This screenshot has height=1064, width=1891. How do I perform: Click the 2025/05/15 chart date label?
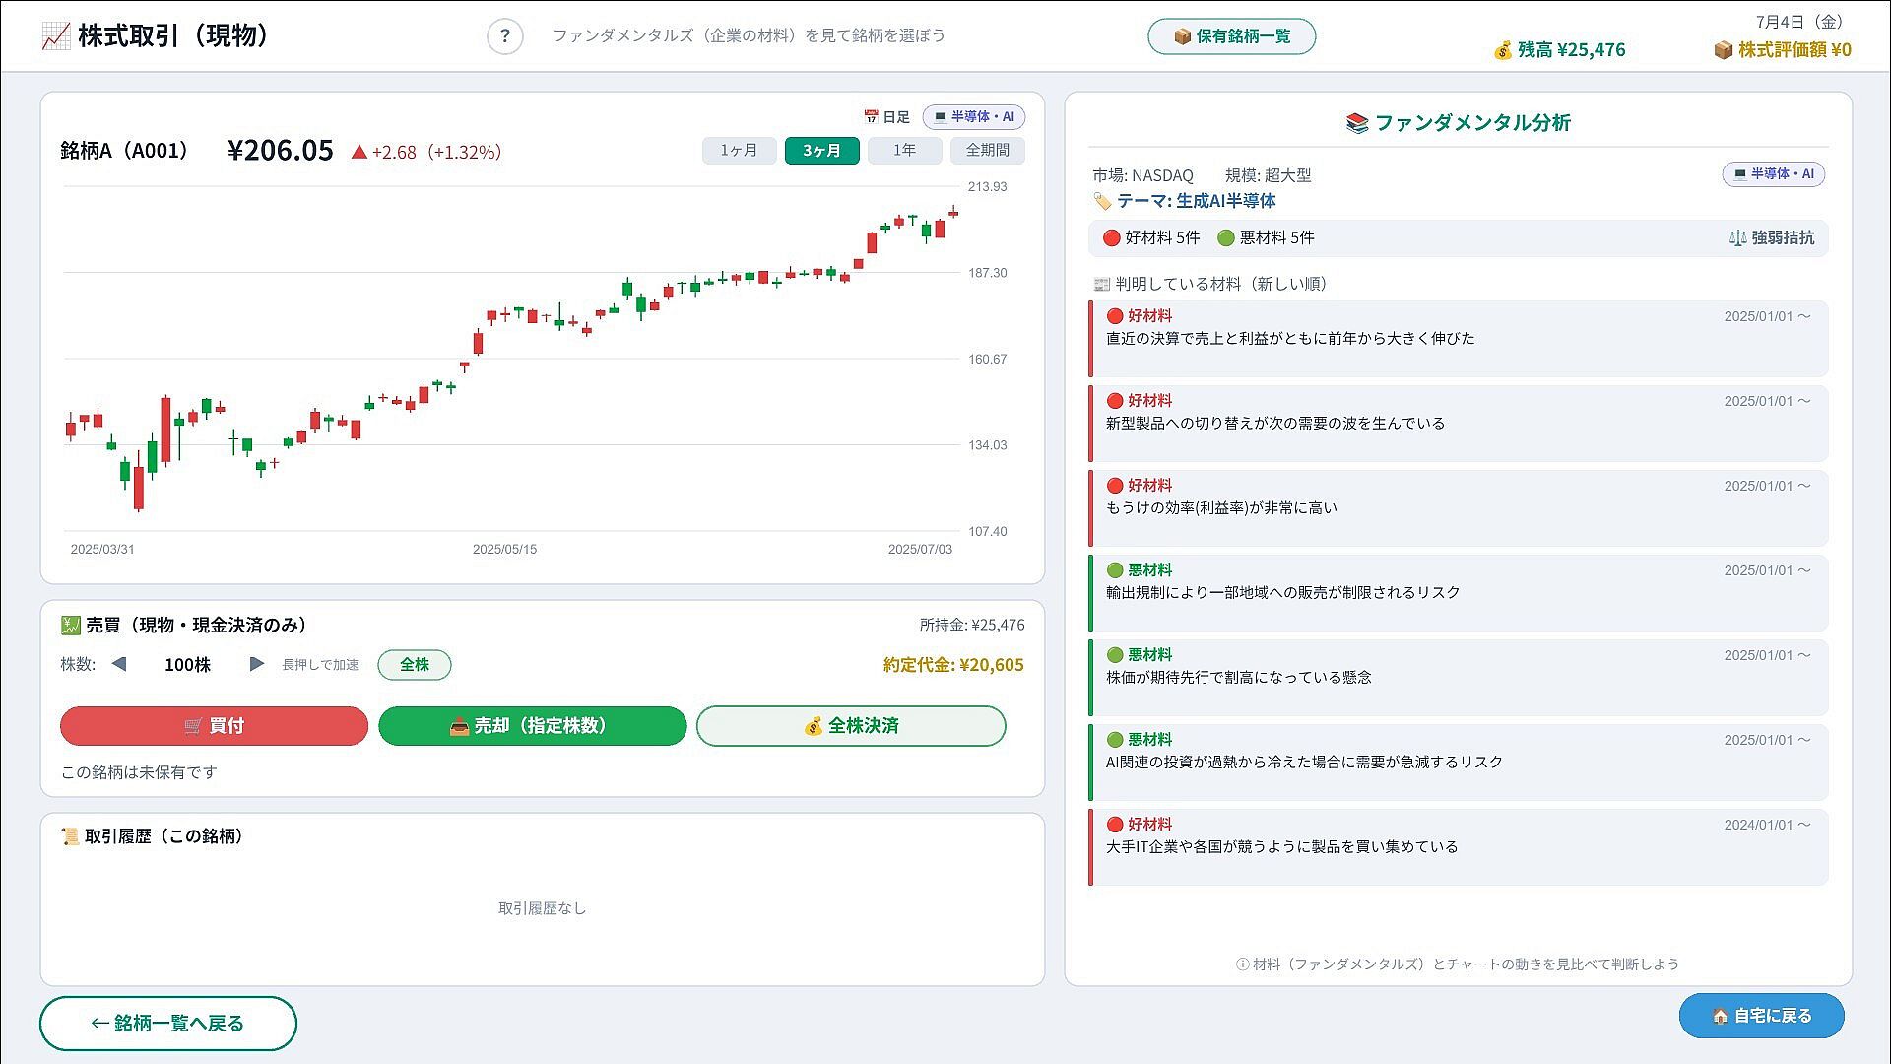pyautogui.click(x=504, y=550)
